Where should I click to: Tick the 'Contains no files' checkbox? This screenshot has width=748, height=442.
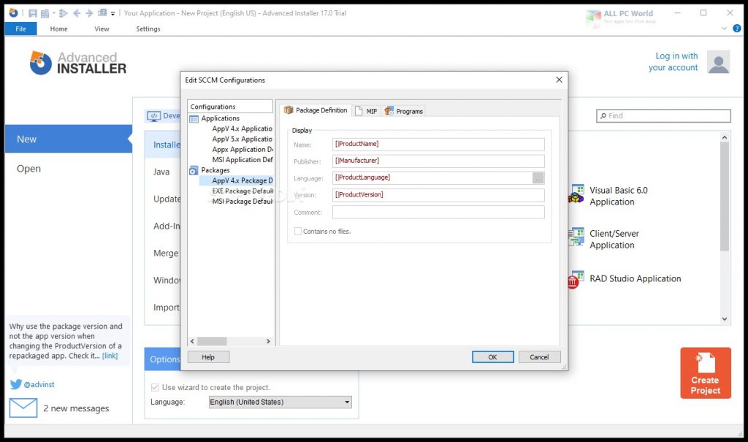coord(298,231)
